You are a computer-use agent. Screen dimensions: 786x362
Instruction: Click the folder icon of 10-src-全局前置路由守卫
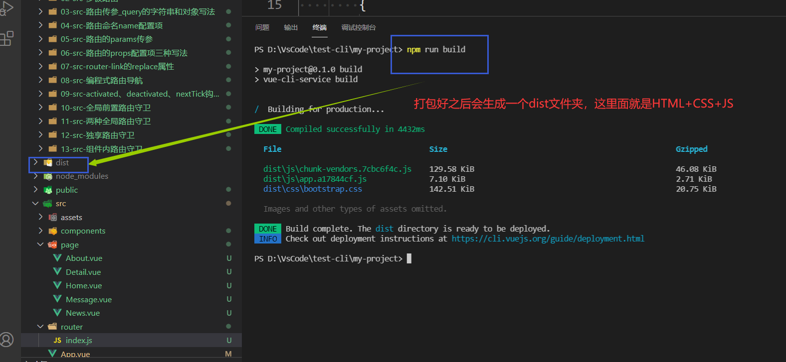52,108
